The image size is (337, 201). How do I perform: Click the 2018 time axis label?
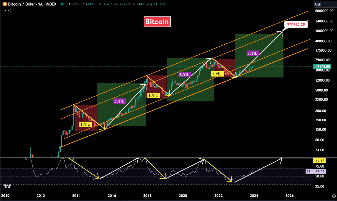[147, 195]
